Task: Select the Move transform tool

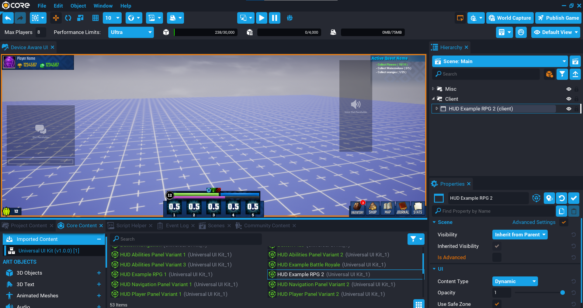Action: (x=56, y=18)
